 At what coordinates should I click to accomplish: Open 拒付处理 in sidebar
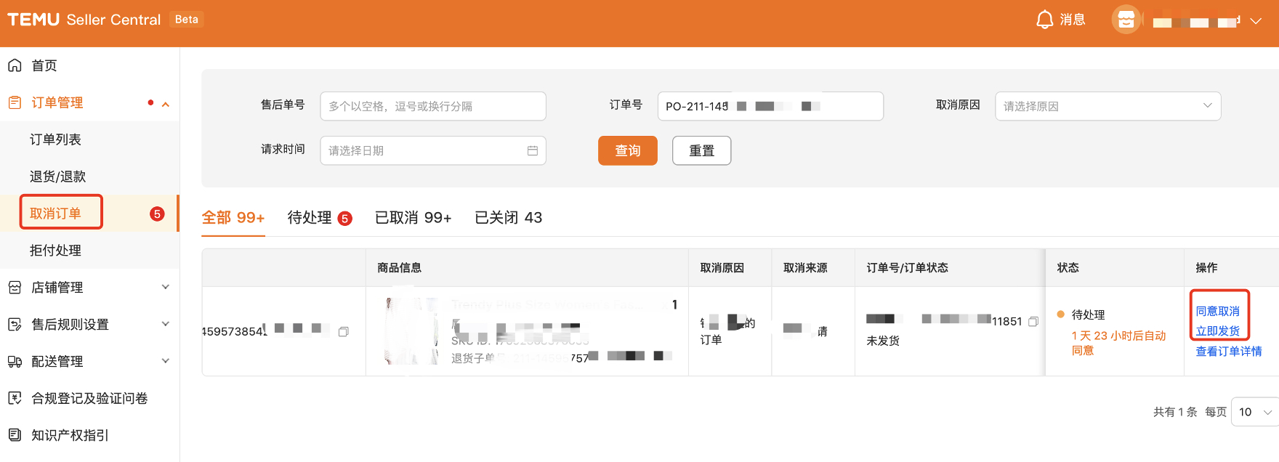pyautogui.click(x=55, y=251)
